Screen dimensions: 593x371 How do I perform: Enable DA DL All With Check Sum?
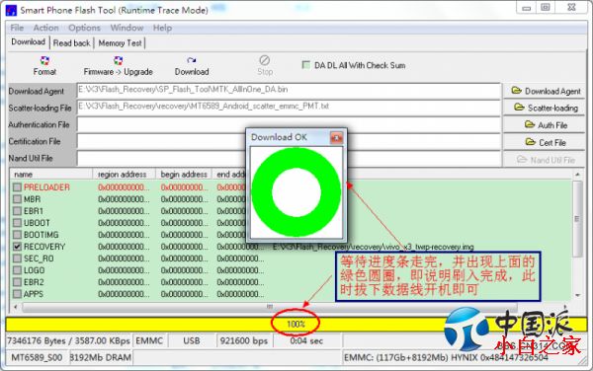(306, 65)
